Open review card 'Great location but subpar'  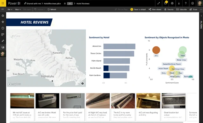[x=174, y=107]
